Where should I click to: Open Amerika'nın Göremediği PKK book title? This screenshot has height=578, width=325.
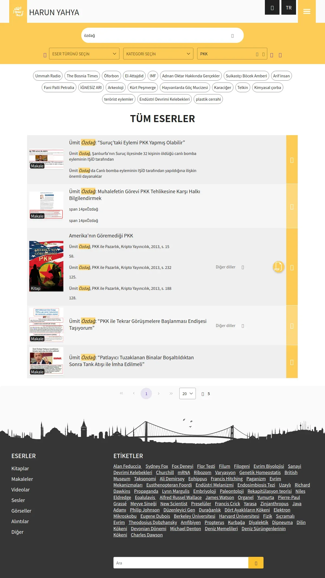click(101, 236)
